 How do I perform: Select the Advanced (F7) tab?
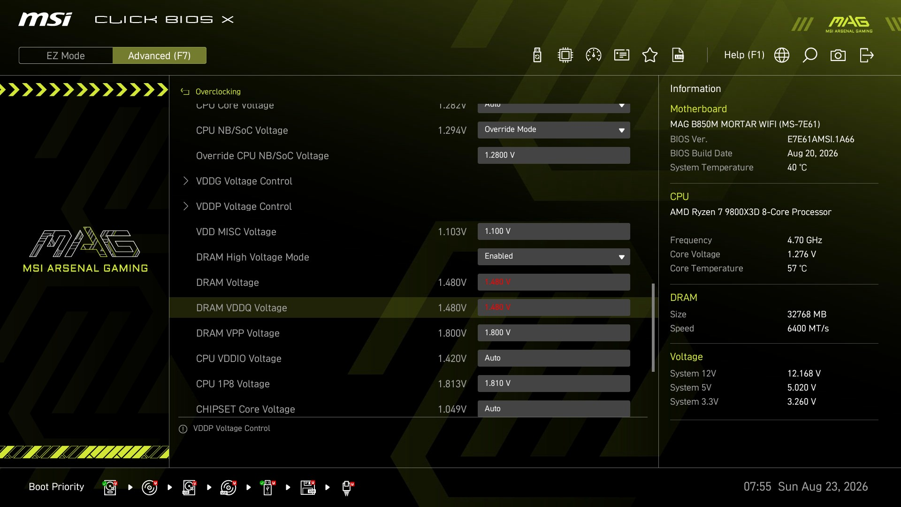pyautogui.click(x=160, y=55)
